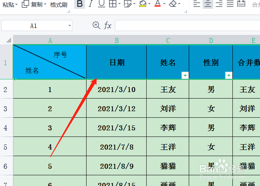This screenshot has width=260, height=186.
Task: Toggle Underline formatting button
Action: (x=101, y=4)
